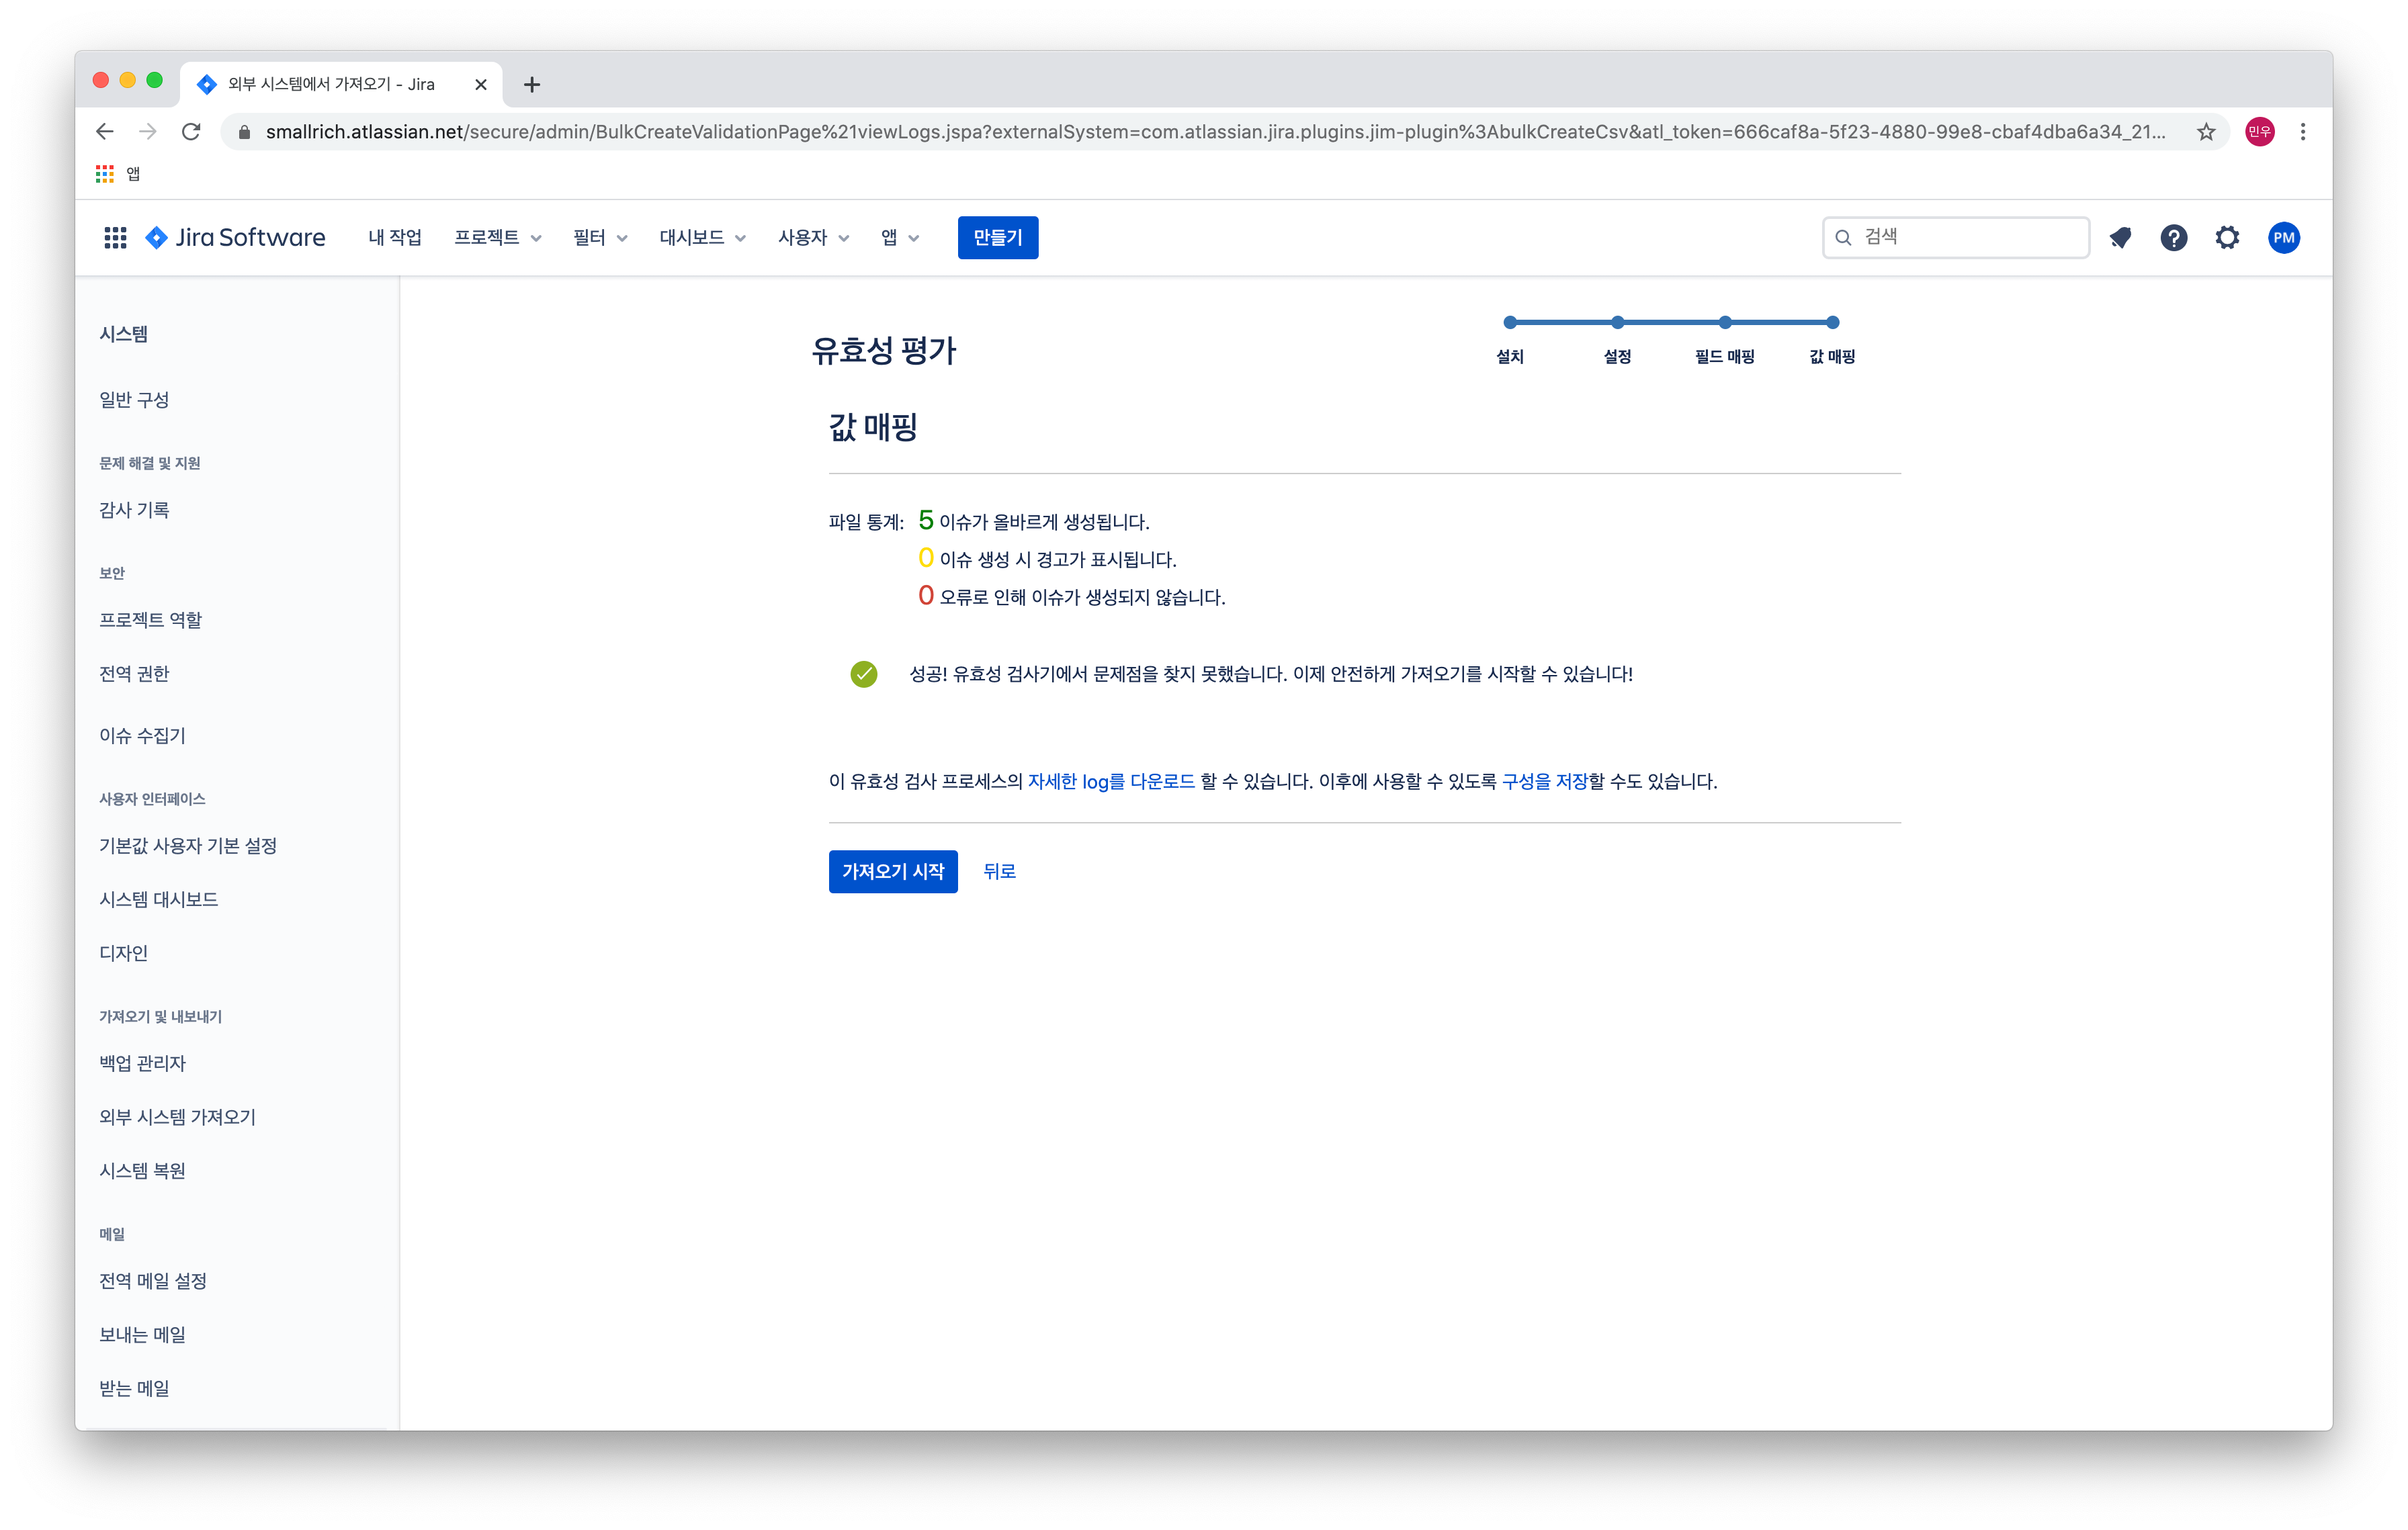Image resolution: width=2408 pixels, height=1530 pixels.
Task: Expand the 프로젝트 dropdown
Action: click(497, 238)
